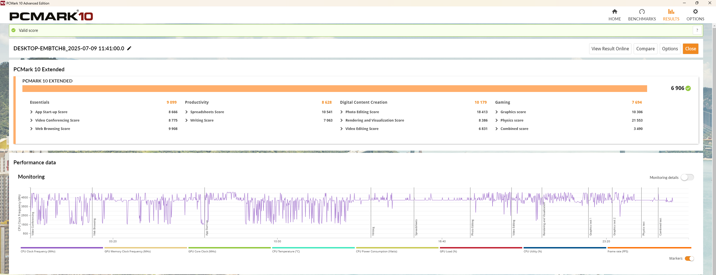Click the Web Browsing marker in chart
716x275 pixels.
click(x=94, y=227)
